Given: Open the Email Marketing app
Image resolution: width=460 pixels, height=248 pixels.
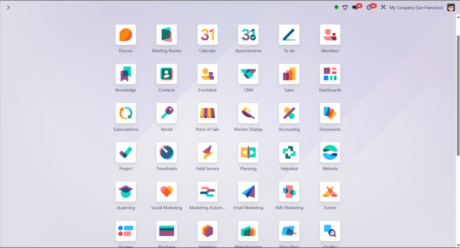Looking at the screenshot, I should click(x=248, y=192).
